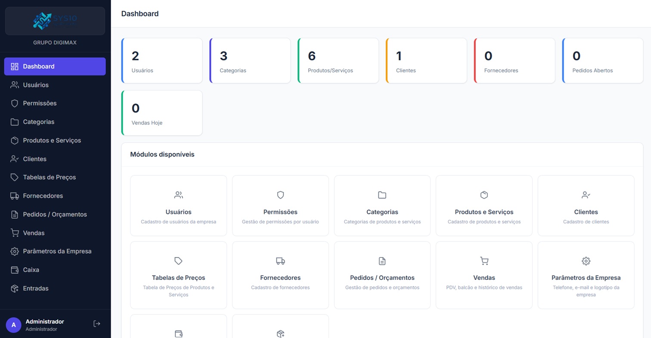Viewport: 651px width, 338px height.
Task: Open Dashboard in the sidebar menu
Action: (x=55, y=66)
